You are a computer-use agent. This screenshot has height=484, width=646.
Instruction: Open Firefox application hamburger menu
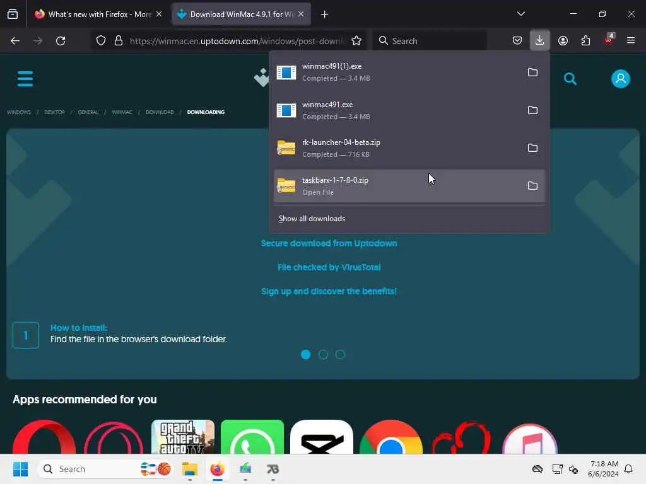pyautogui.click(x=631, y=40)
